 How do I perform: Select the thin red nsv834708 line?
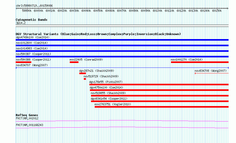(x=212, y=73)
